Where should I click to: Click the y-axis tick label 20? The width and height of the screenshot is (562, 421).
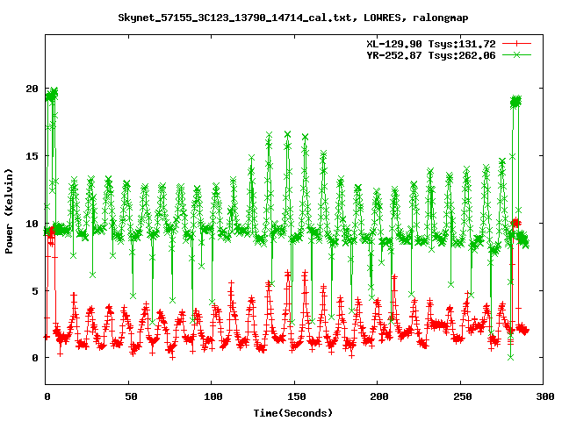pyautogui.click(x=32, y=89)
